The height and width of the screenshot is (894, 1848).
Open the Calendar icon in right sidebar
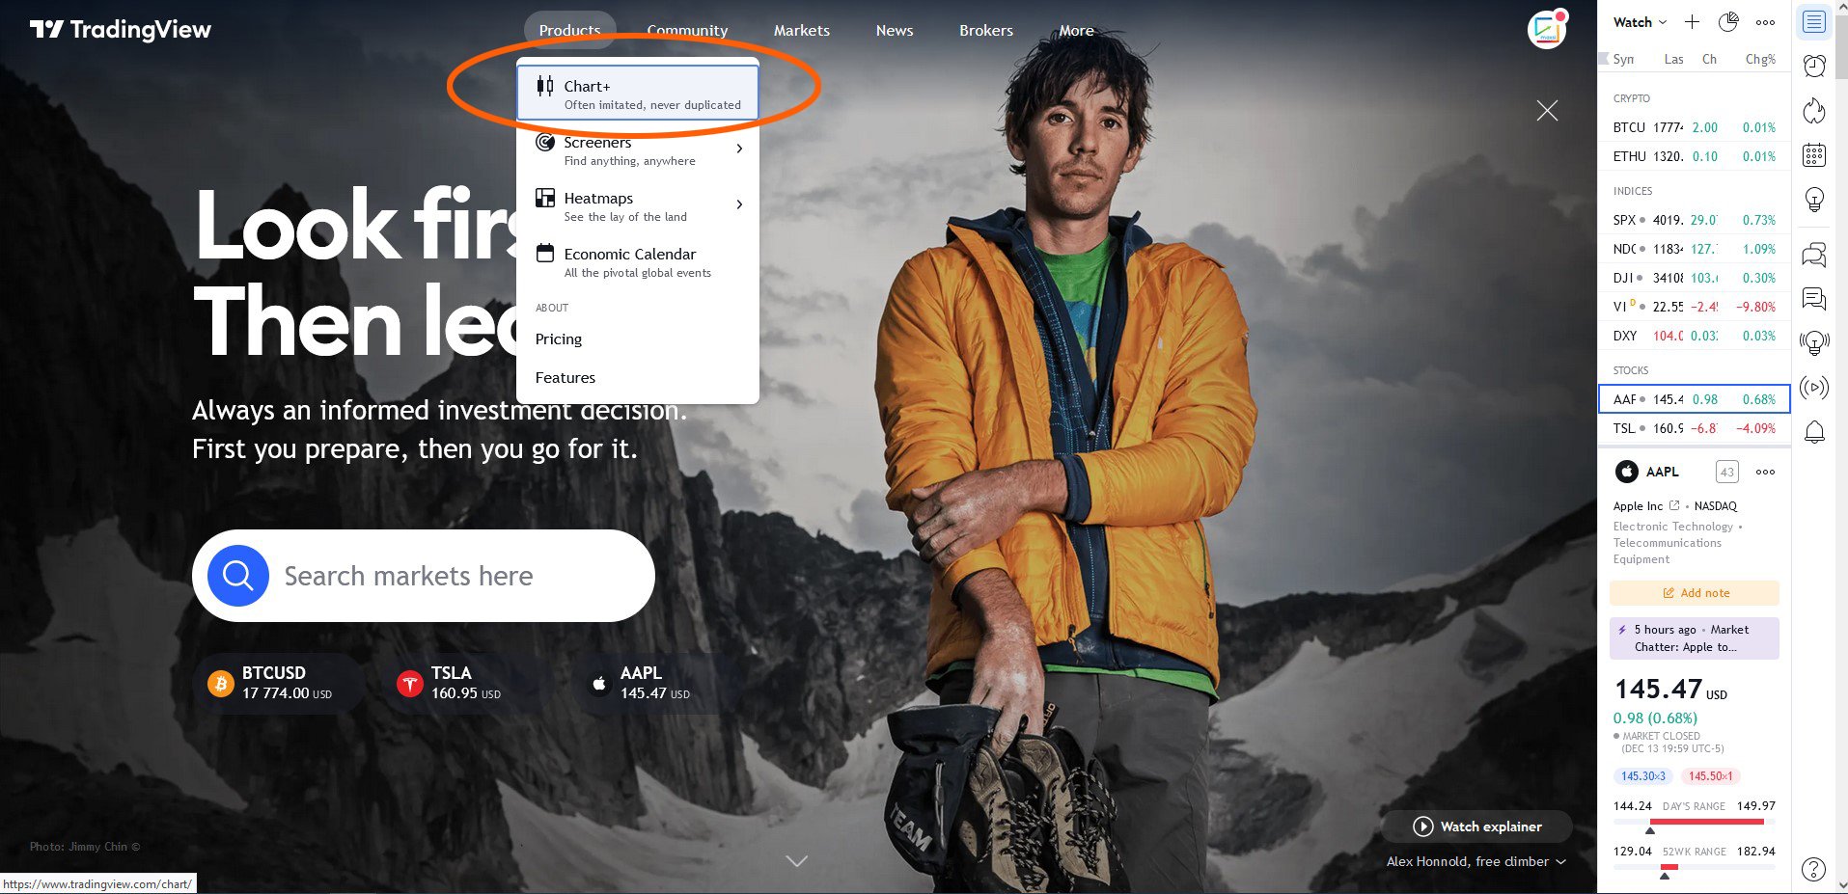click(1814, 155)
